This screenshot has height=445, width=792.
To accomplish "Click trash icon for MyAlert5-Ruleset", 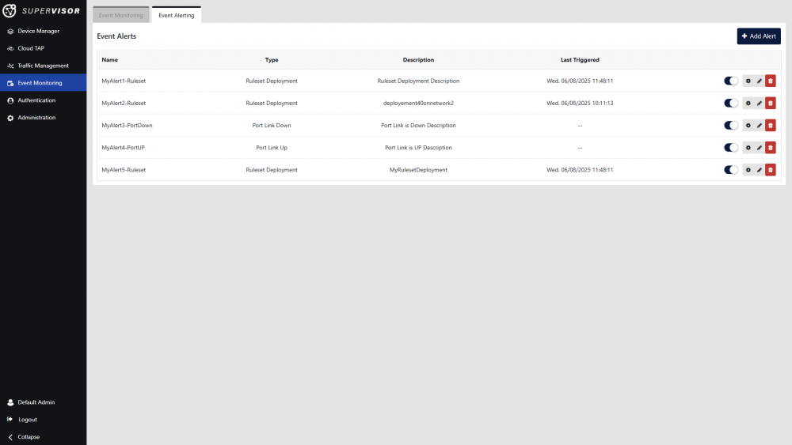I will pos(771,169).
